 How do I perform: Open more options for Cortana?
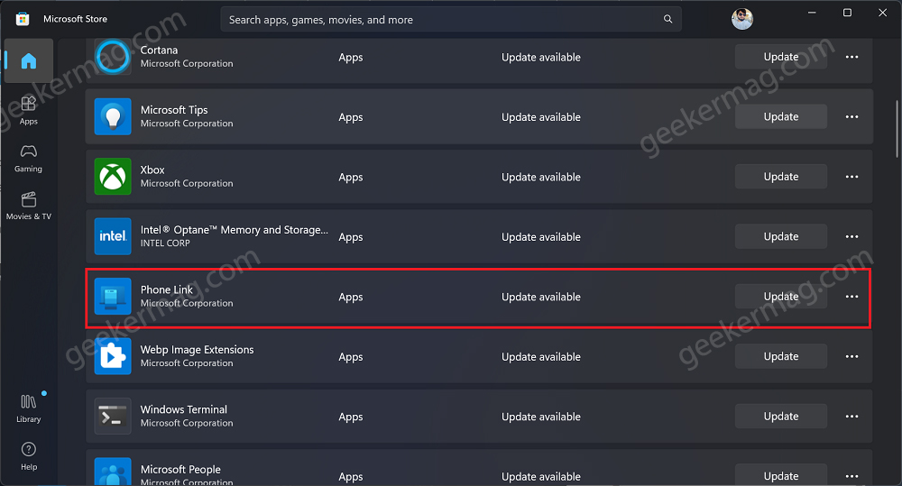click(852, 57)
